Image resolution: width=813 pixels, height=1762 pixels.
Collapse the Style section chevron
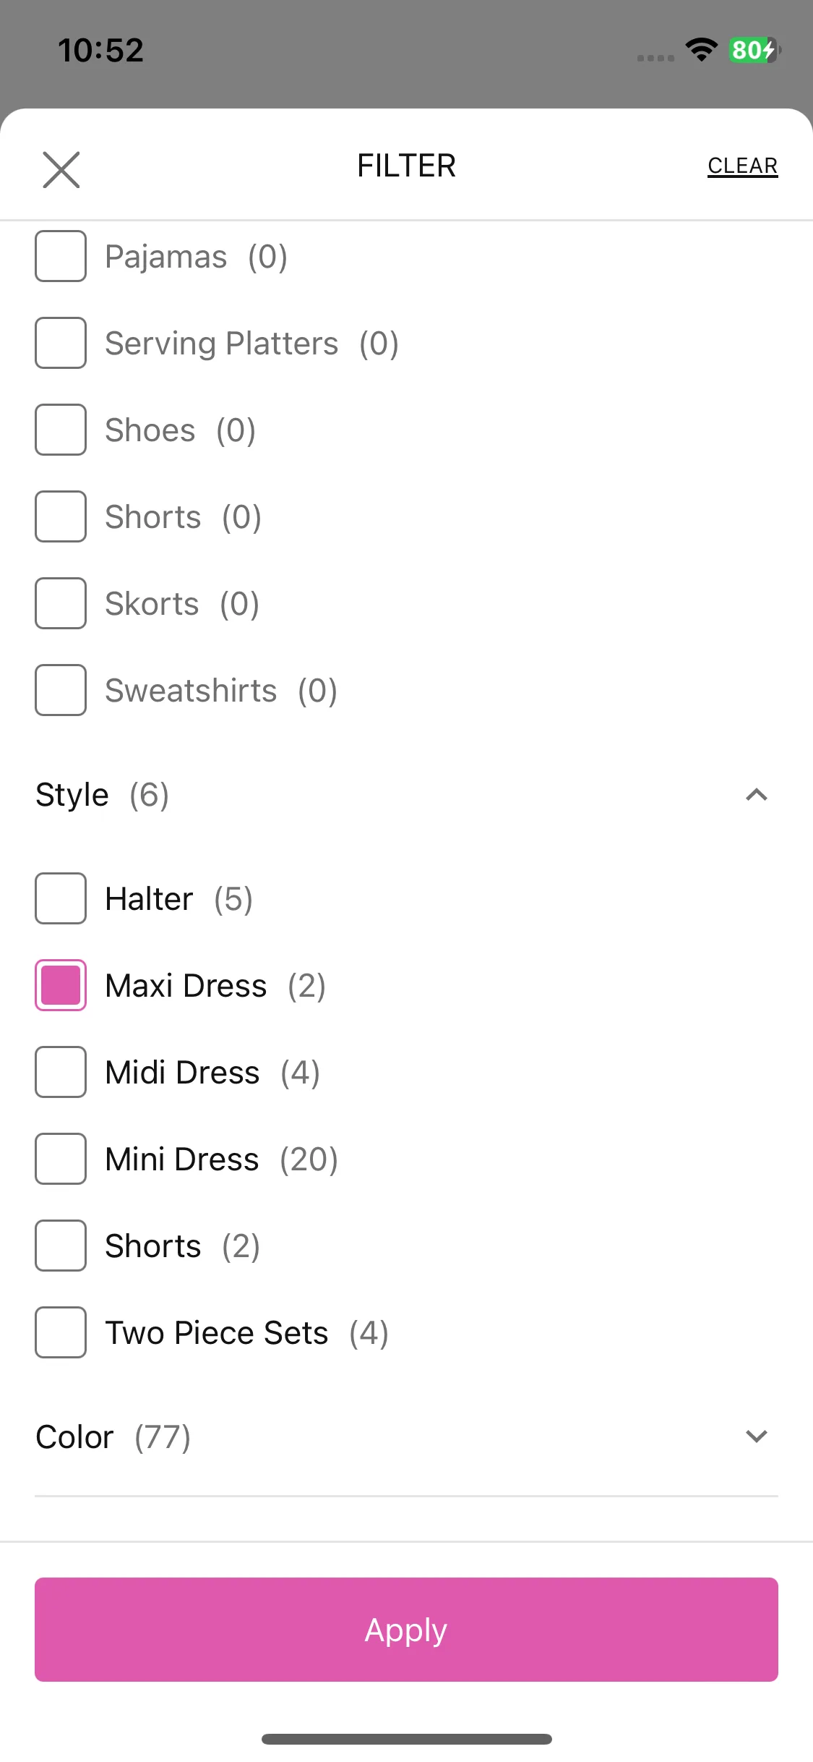pos(756,795)
